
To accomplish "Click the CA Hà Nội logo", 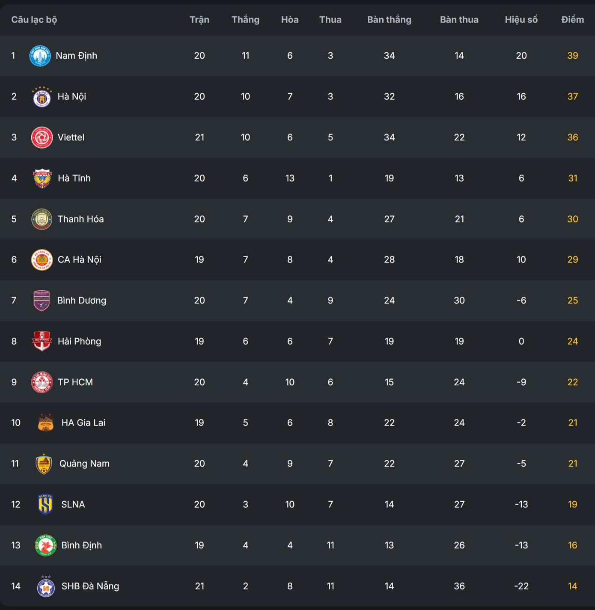I will tap(42, 260).
